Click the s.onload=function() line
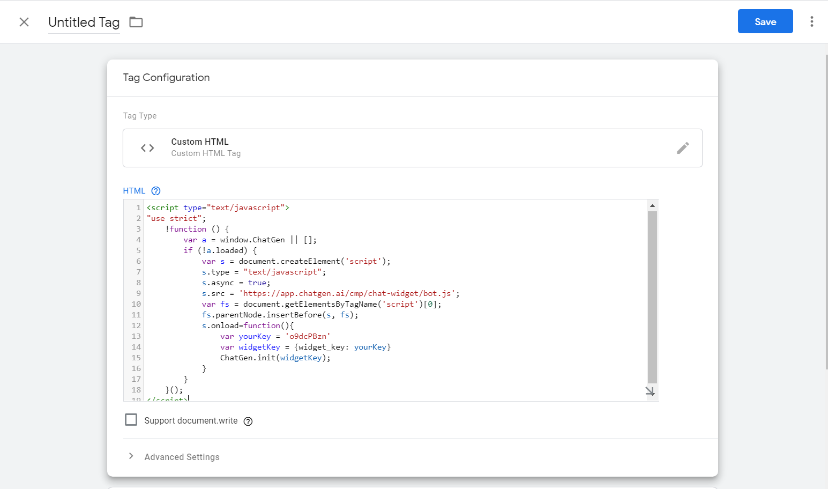Screen dimensions: 828x489 248,325
